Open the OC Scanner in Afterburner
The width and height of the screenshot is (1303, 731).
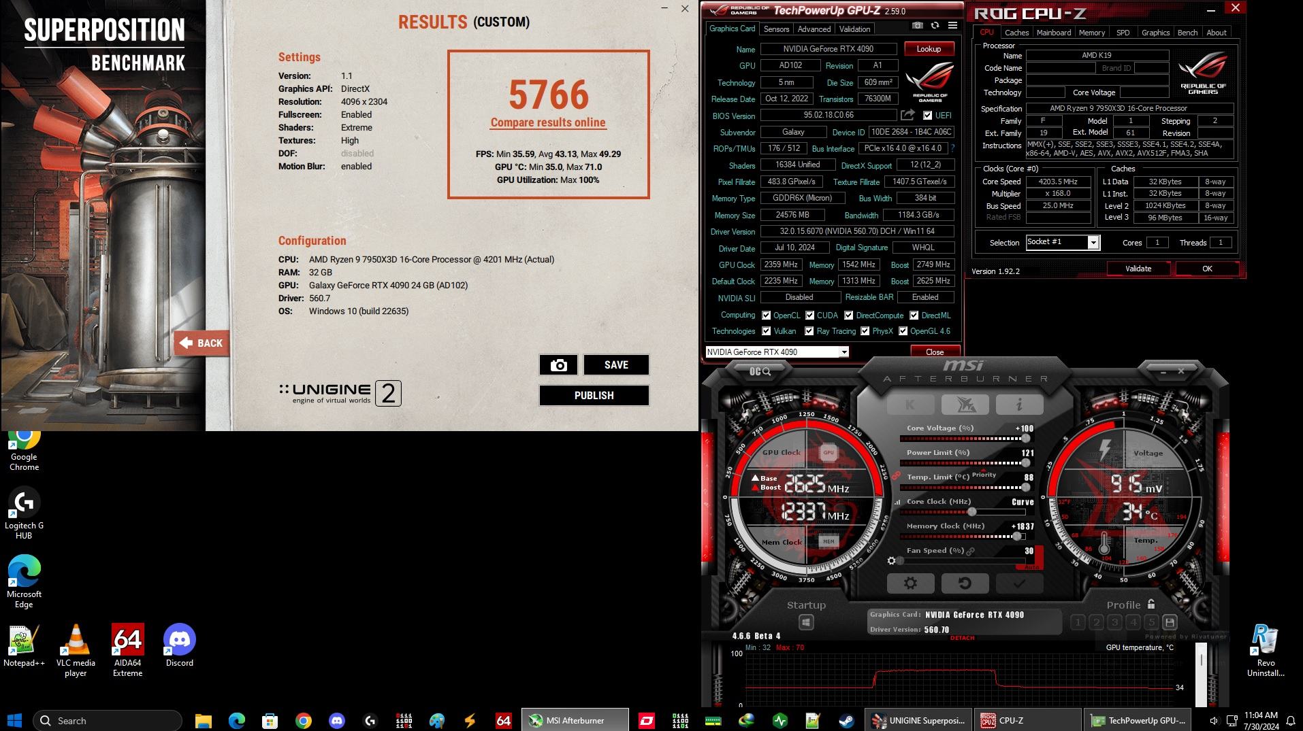click(x=760, y=371)
